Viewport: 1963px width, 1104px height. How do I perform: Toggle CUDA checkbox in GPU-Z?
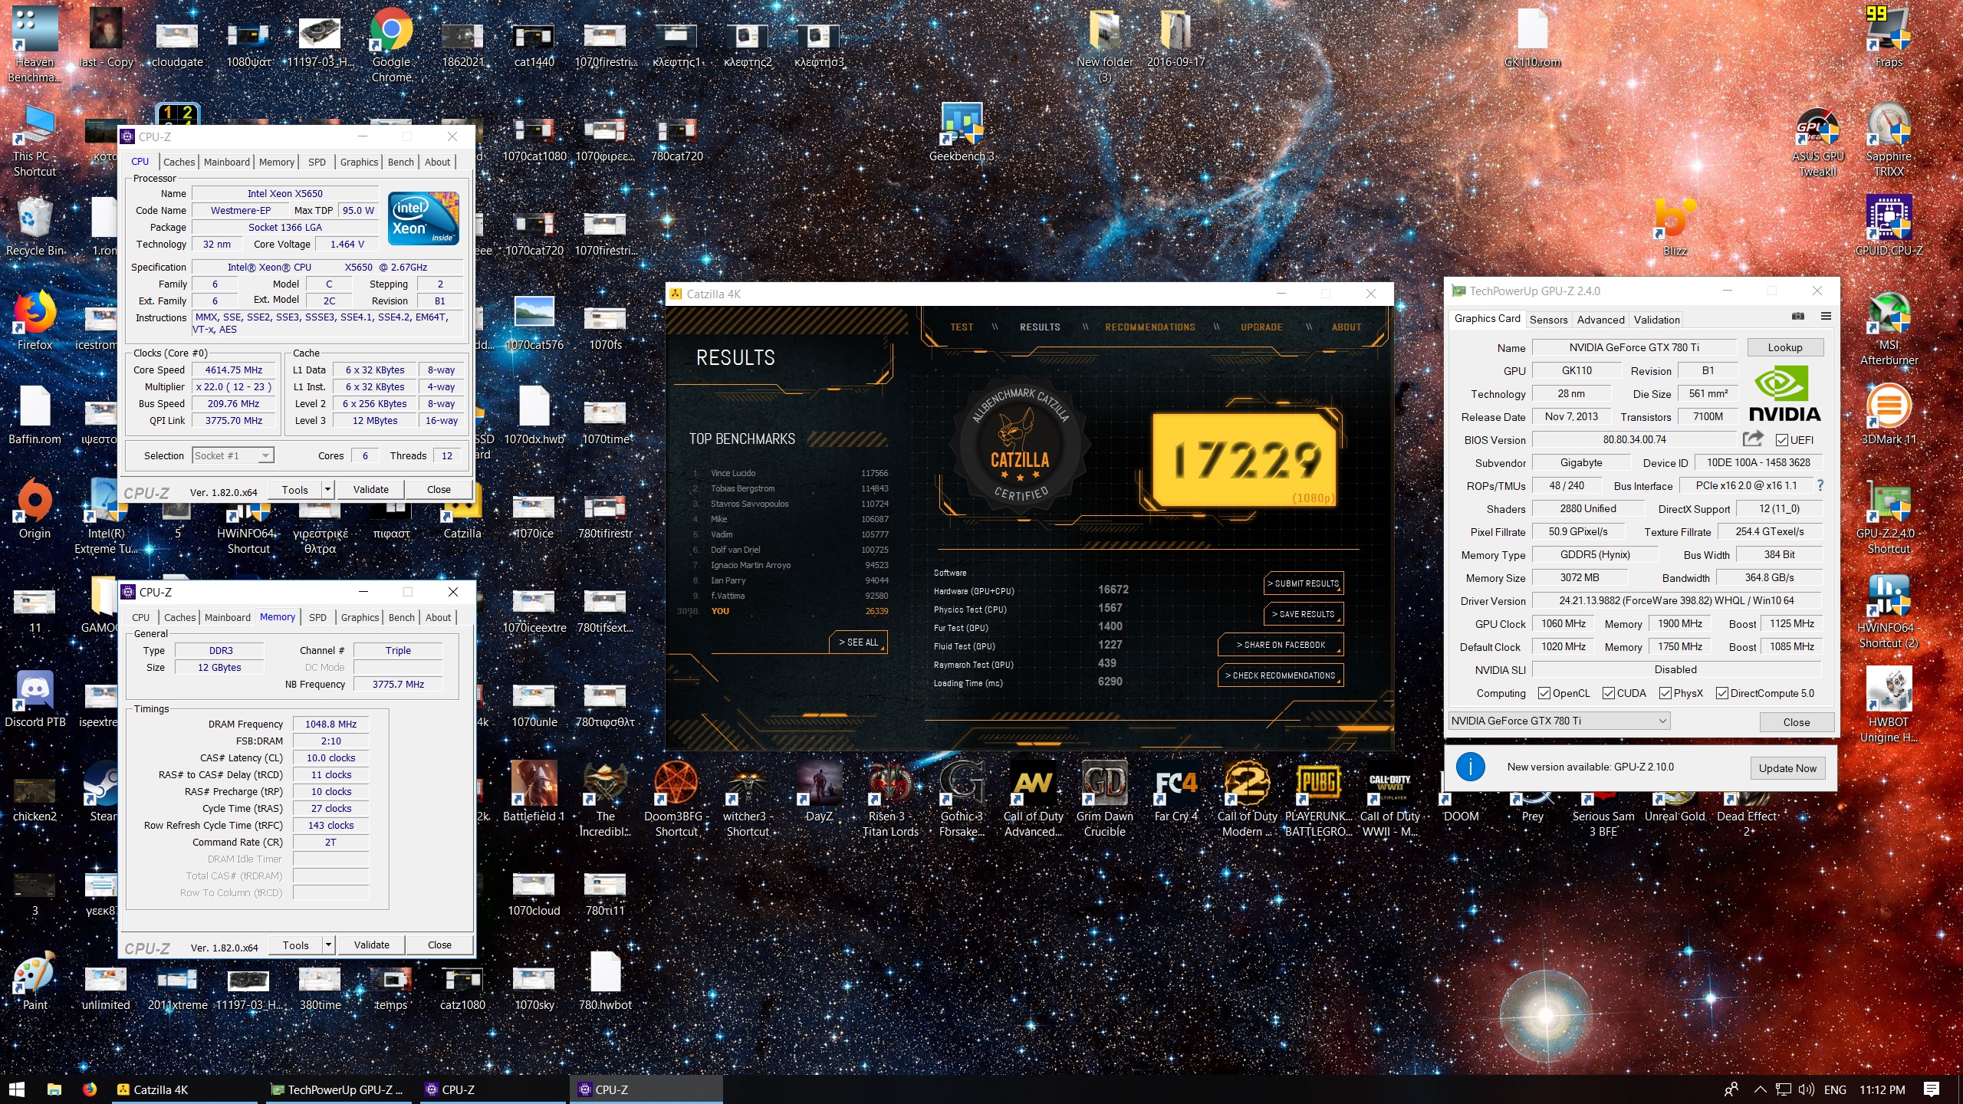tap(1609, 693)
